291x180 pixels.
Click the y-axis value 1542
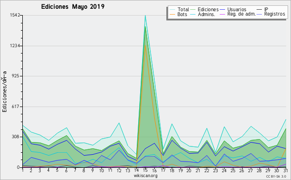click(15, 15)
